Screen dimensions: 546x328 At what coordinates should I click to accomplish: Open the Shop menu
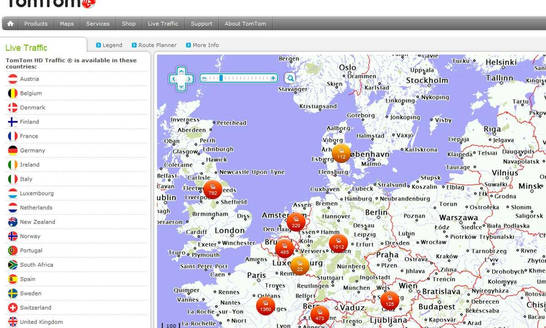(x=129, y=24)
